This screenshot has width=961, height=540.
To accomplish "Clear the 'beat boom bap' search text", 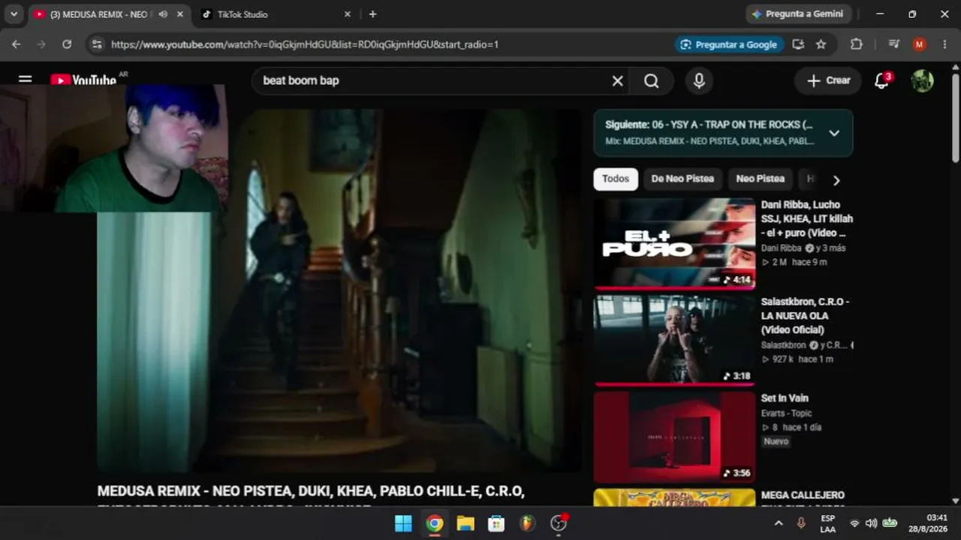I will [x=617, y=81].
